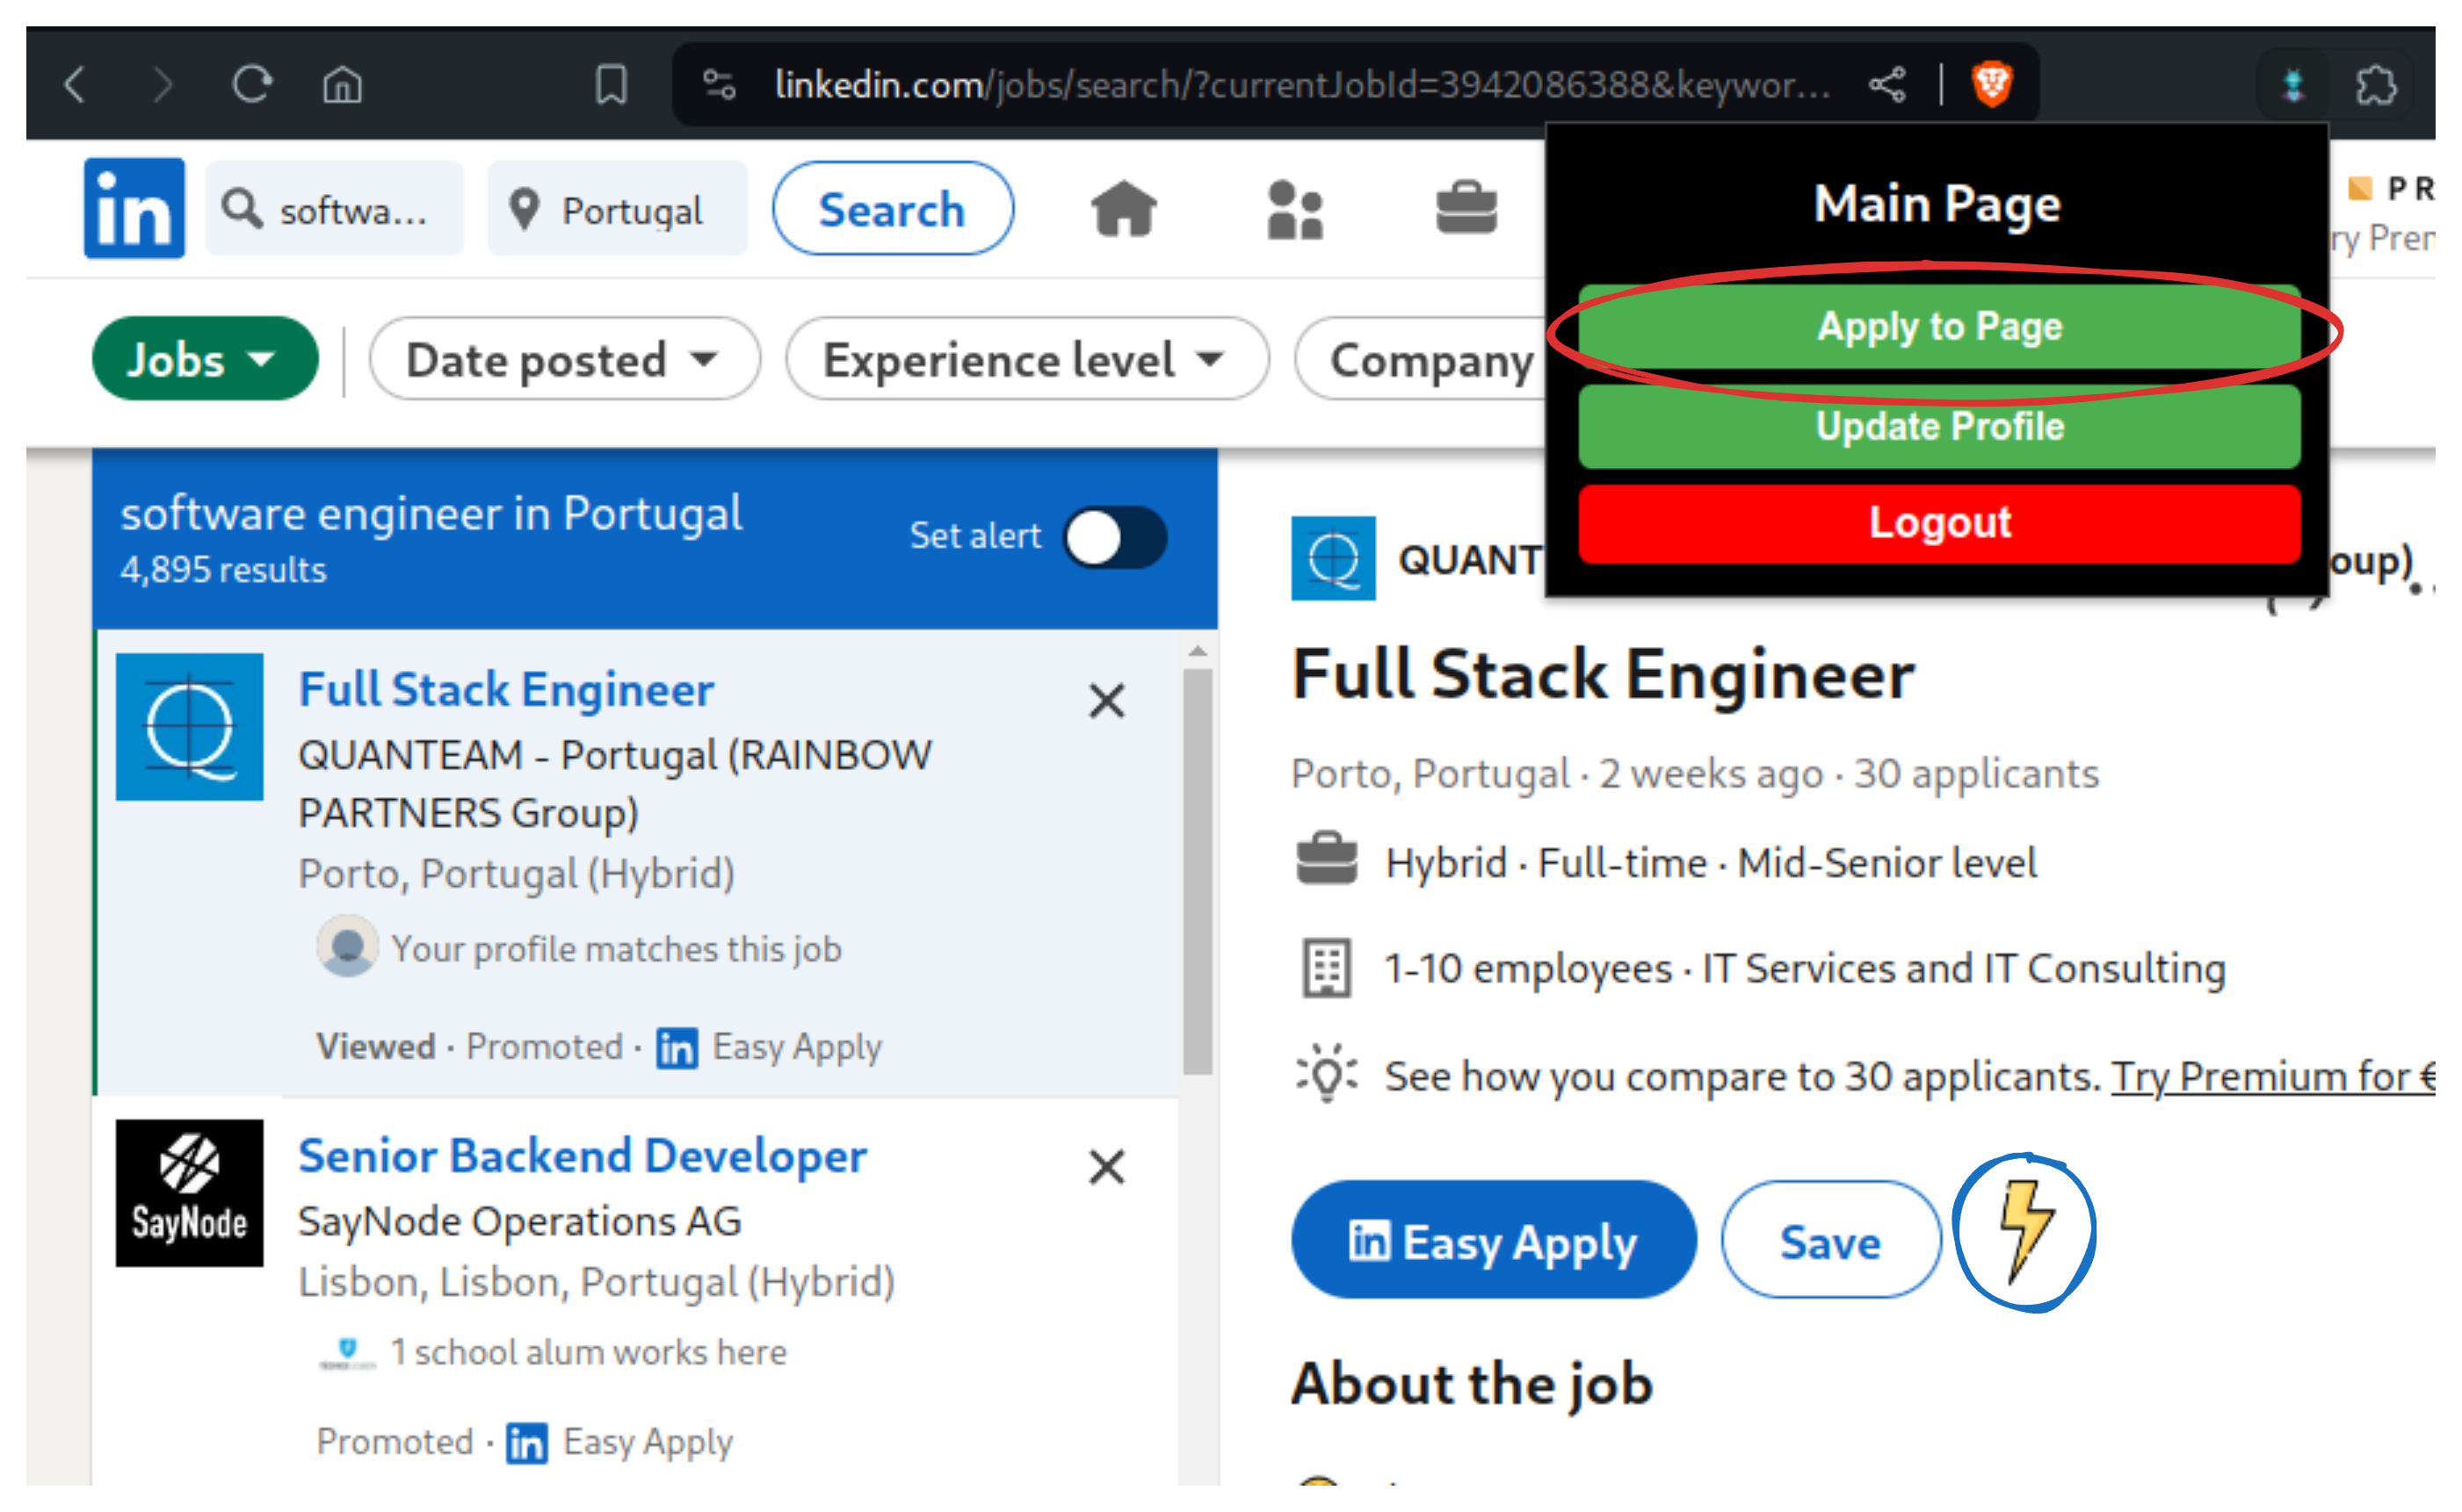Image resolution: width=2462 pixels, height=1512 pixels.
Task: Dismiss the Senior Backend Developer listing
Action: 1105,1167
